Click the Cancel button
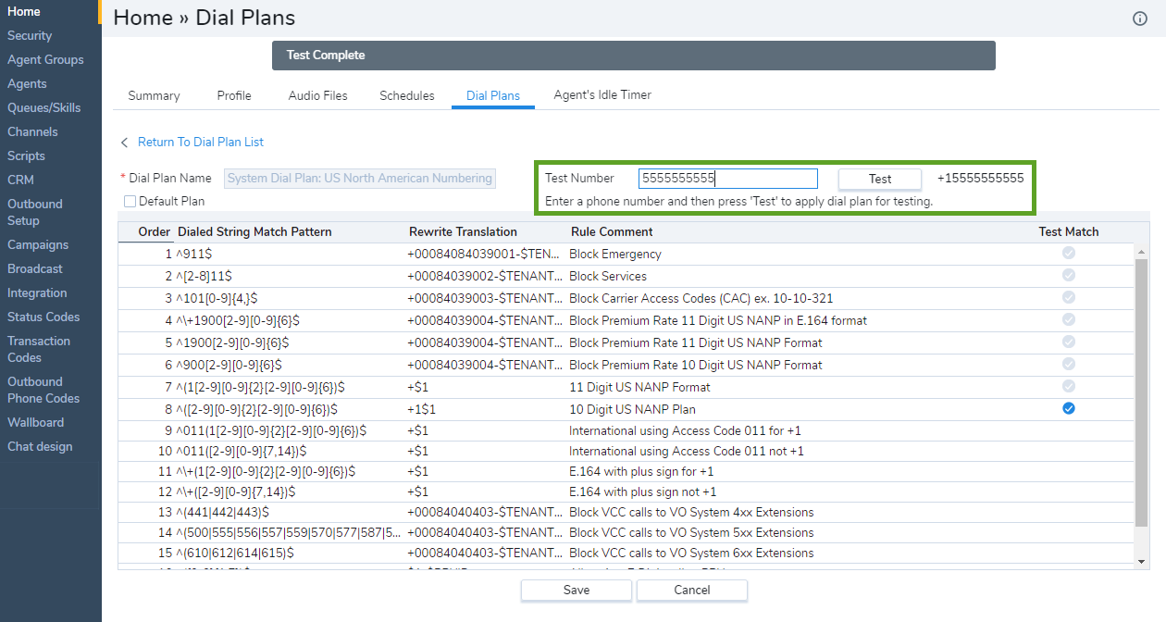1166x622 pixels. (x=692, y=590)
